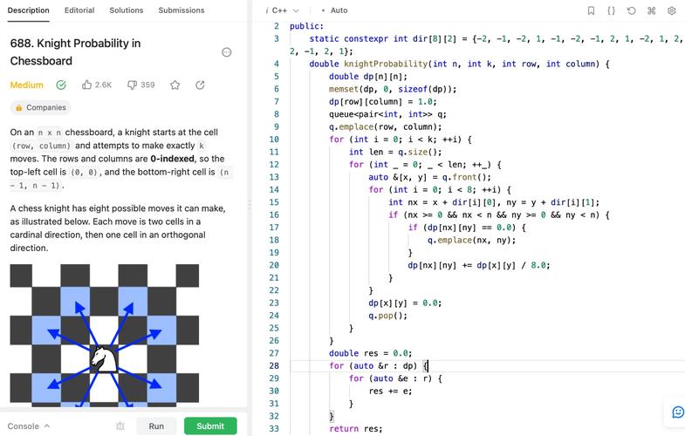Open the keyboard shortcuts command icon
The height and width of the screenshot is (436, 685).
(651, 10)
